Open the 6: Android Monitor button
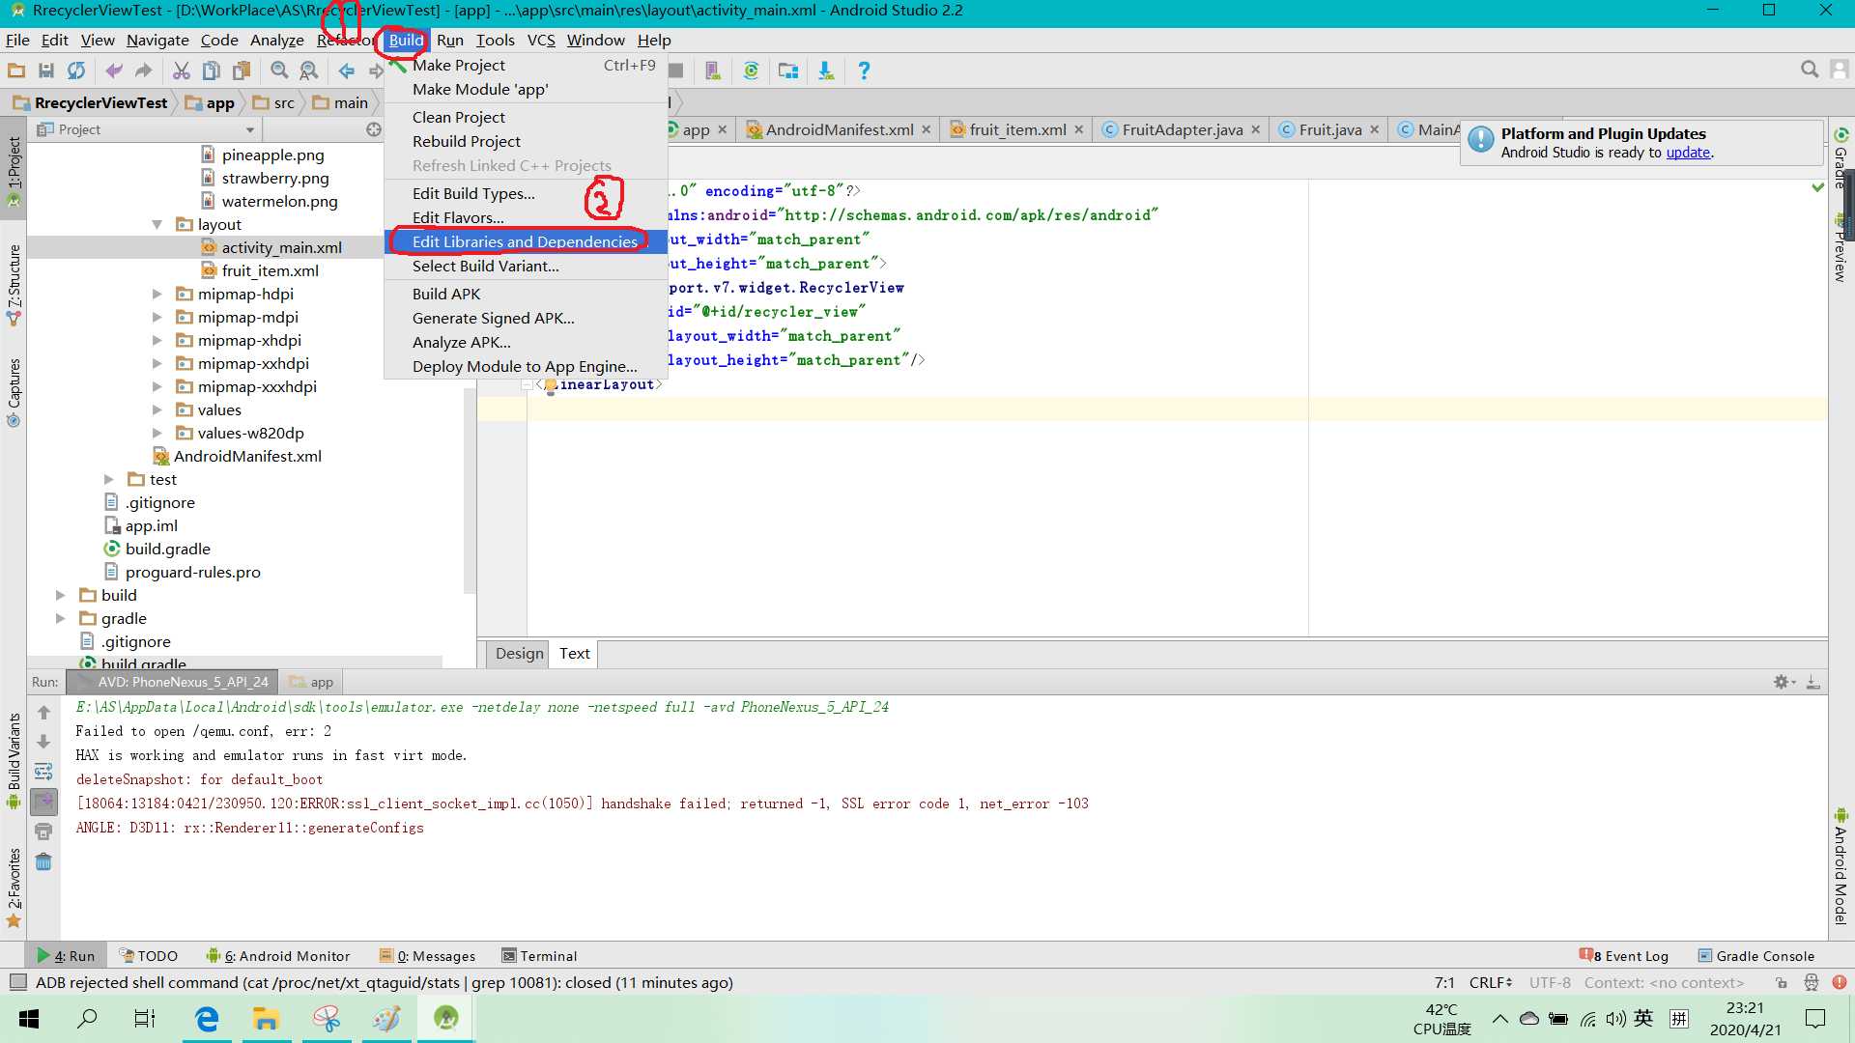Screen dimensions: 1855x1043 pyautogui.click(x=278, y=956)
